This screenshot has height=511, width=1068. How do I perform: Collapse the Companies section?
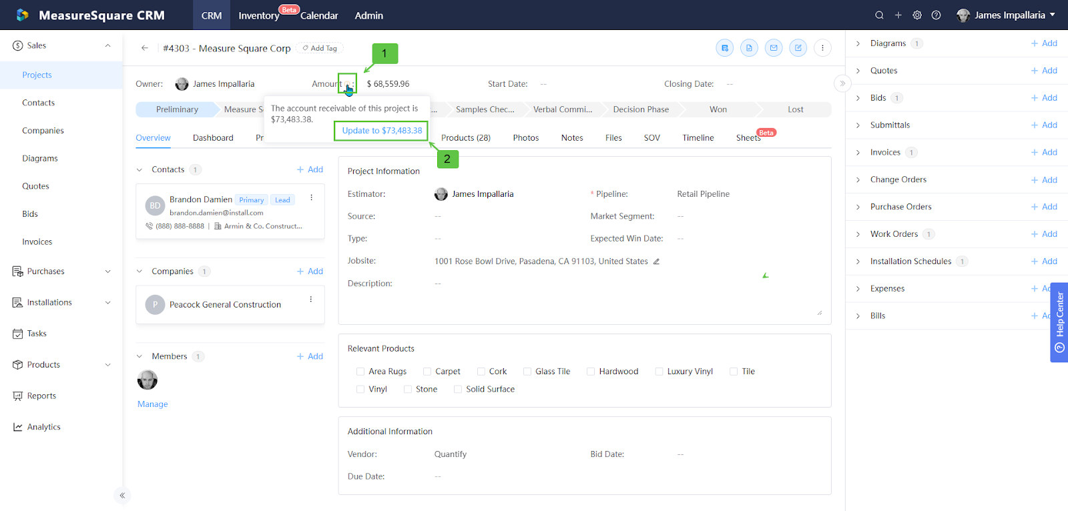point(140,272)
